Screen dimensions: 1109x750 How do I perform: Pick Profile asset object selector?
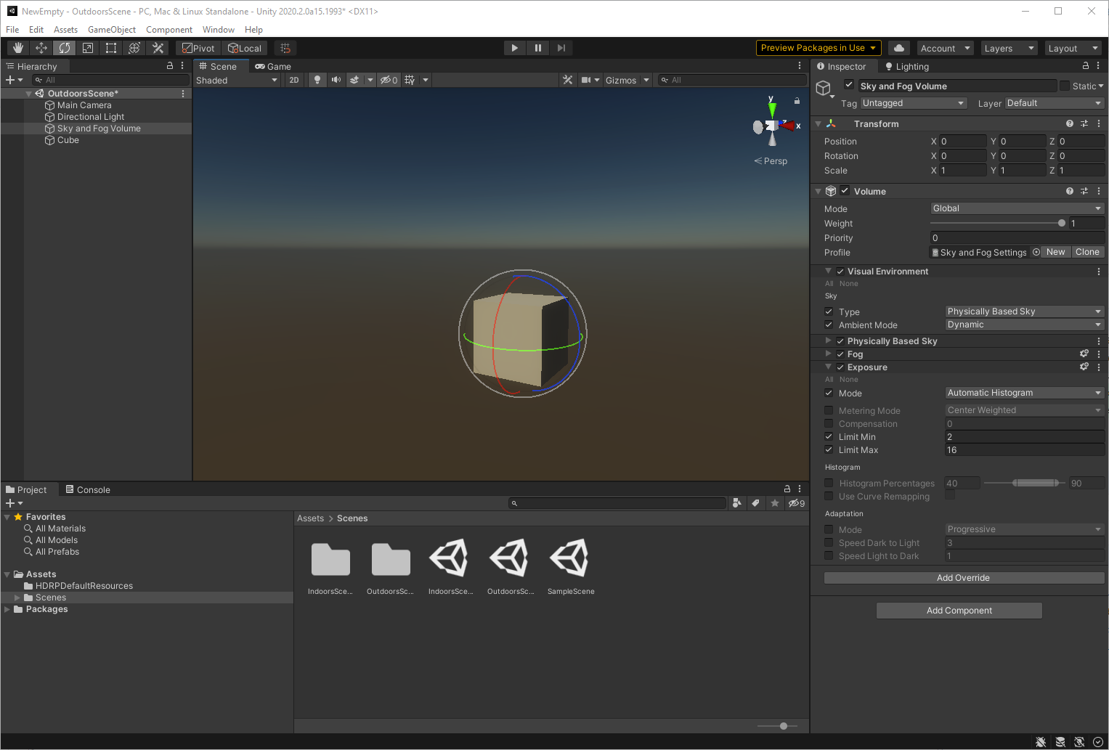[1036, 252]
